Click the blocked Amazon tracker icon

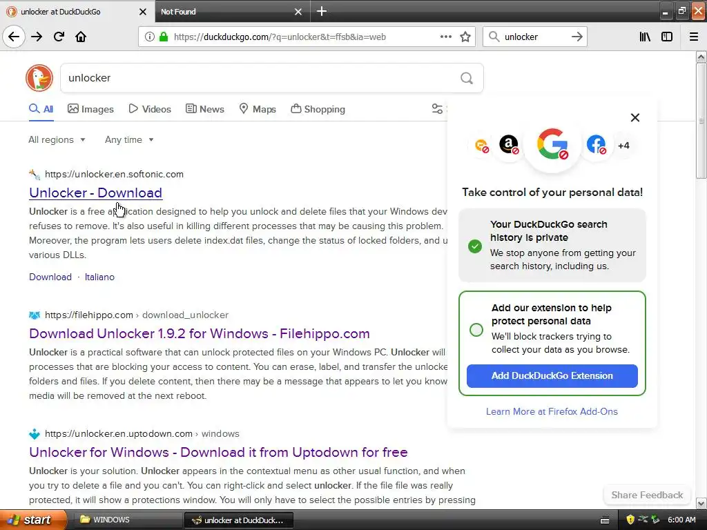(509, 145)
